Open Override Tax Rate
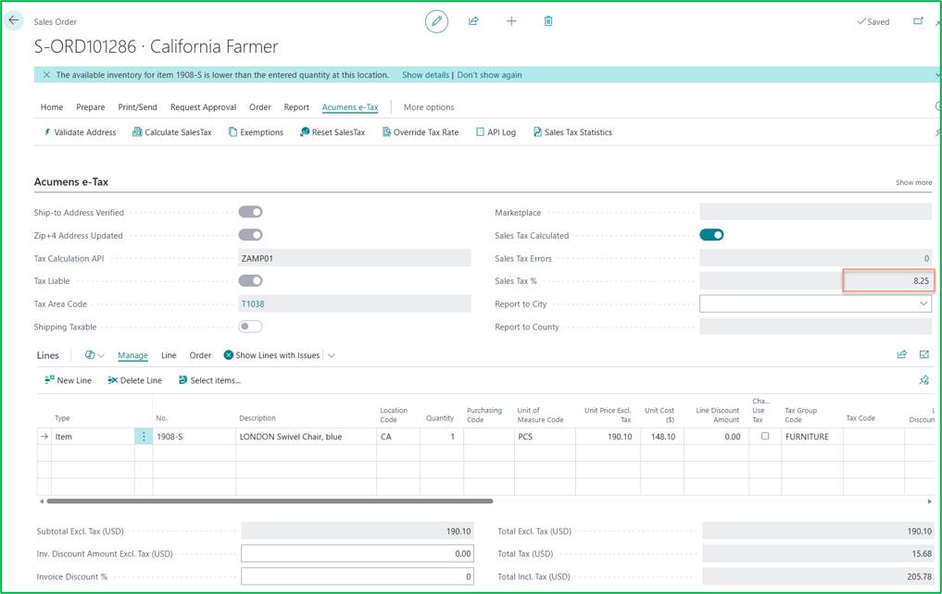This screenshot has width=942, height=594. 421,132
